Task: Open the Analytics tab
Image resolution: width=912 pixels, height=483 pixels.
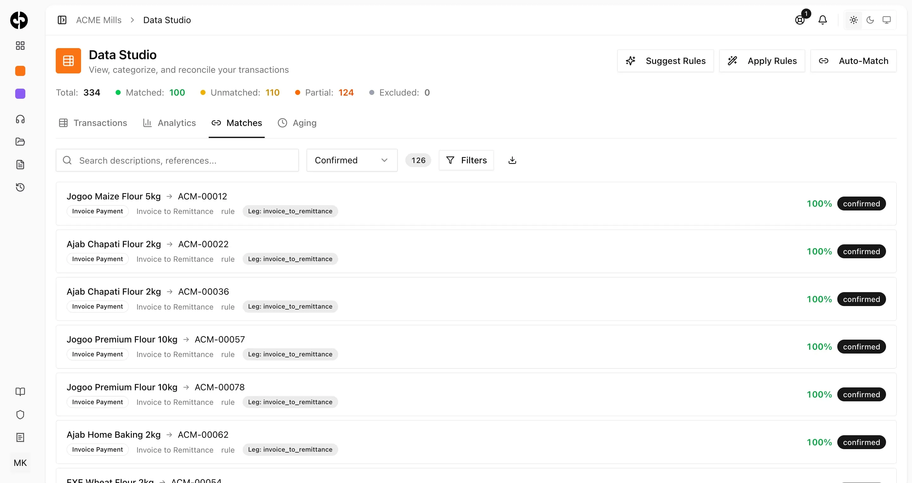Action: (x=169, y=123)
